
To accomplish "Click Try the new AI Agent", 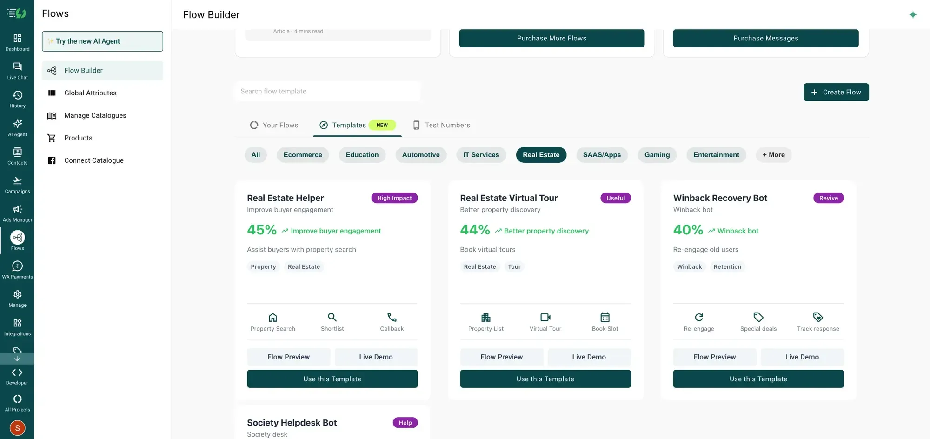I will tap(102, 41).
